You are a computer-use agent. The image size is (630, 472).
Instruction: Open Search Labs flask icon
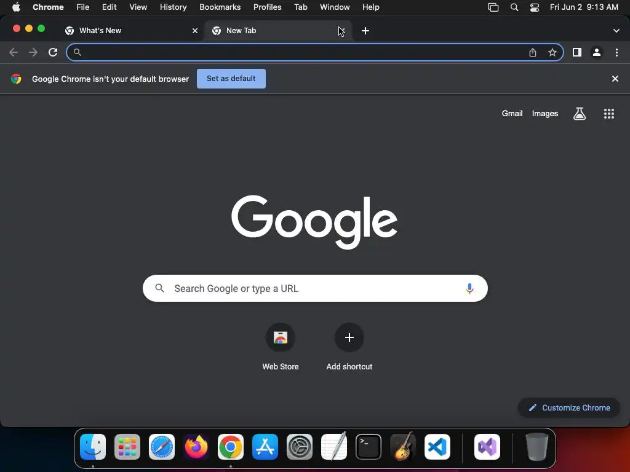580,114
